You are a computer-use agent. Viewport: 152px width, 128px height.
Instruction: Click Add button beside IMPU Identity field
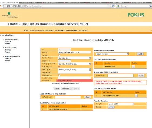pyautogui.click(x=88, y=97)
